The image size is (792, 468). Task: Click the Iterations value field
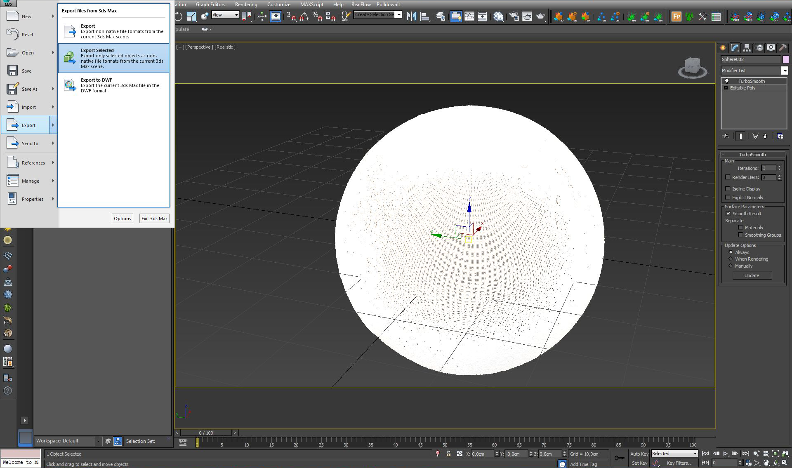tap(769, 168)
